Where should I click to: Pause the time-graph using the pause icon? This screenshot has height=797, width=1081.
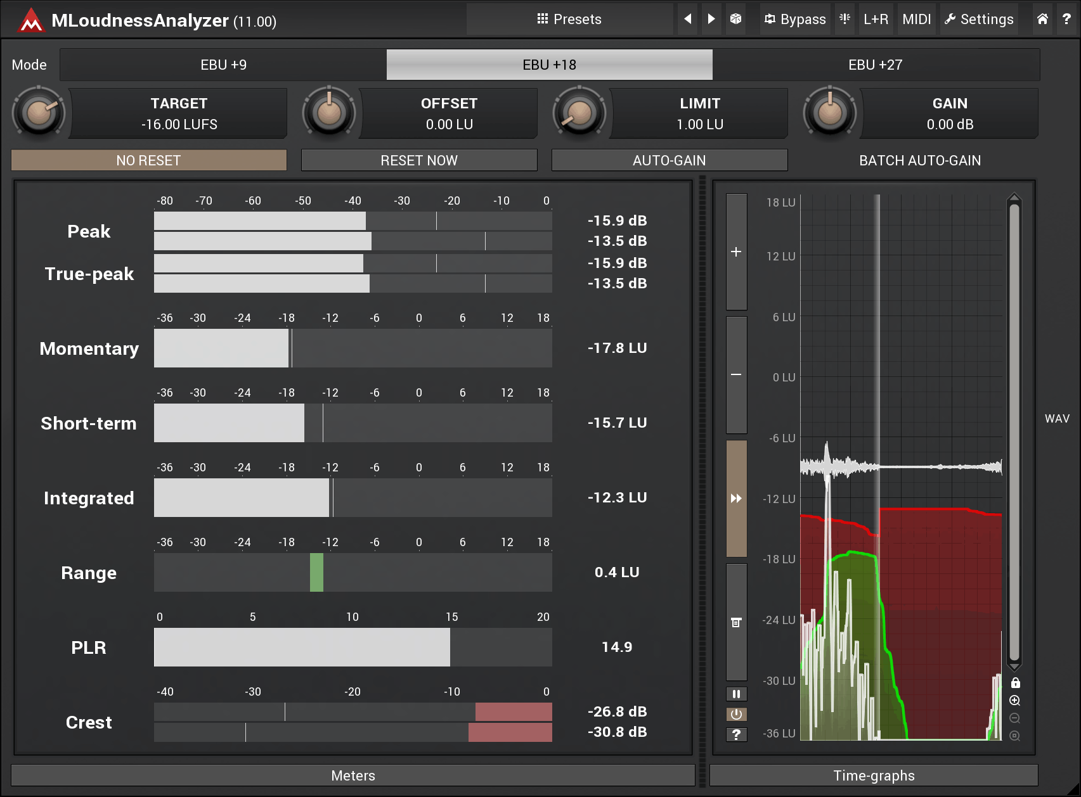[x=736, y=694]
